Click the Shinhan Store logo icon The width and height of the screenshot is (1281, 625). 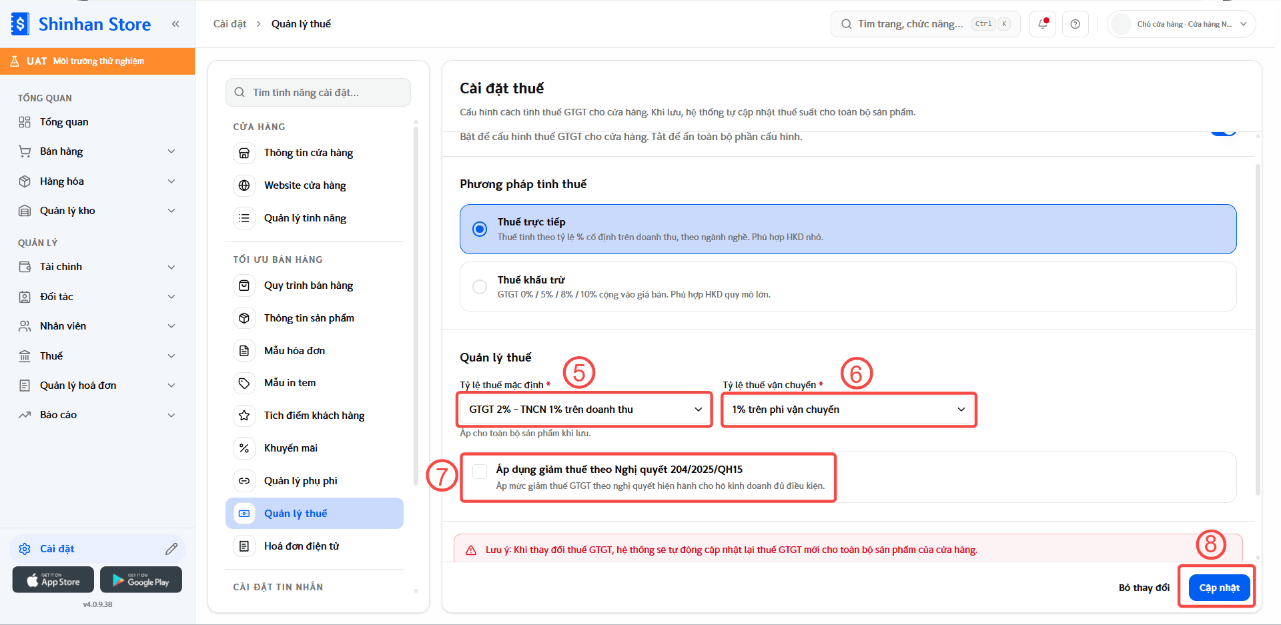(x=20, y=24)
